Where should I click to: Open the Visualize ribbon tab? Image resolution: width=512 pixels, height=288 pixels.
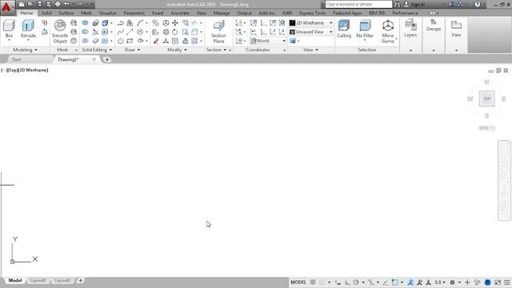(x=108, y=13)
